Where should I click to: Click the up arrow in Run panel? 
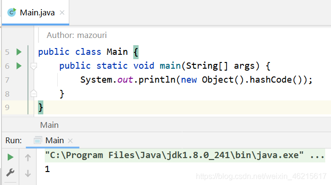pyautogui.click(x=27, y=157)
